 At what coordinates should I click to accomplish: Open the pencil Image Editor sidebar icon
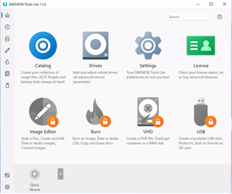tap(7, 50)
